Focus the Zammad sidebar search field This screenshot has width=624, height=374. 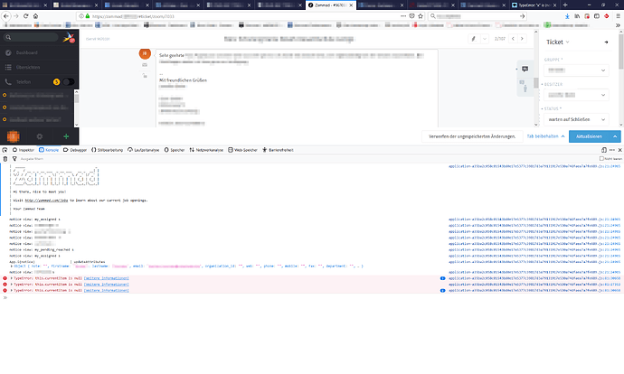pyautogui.click(x=31, y=37)
